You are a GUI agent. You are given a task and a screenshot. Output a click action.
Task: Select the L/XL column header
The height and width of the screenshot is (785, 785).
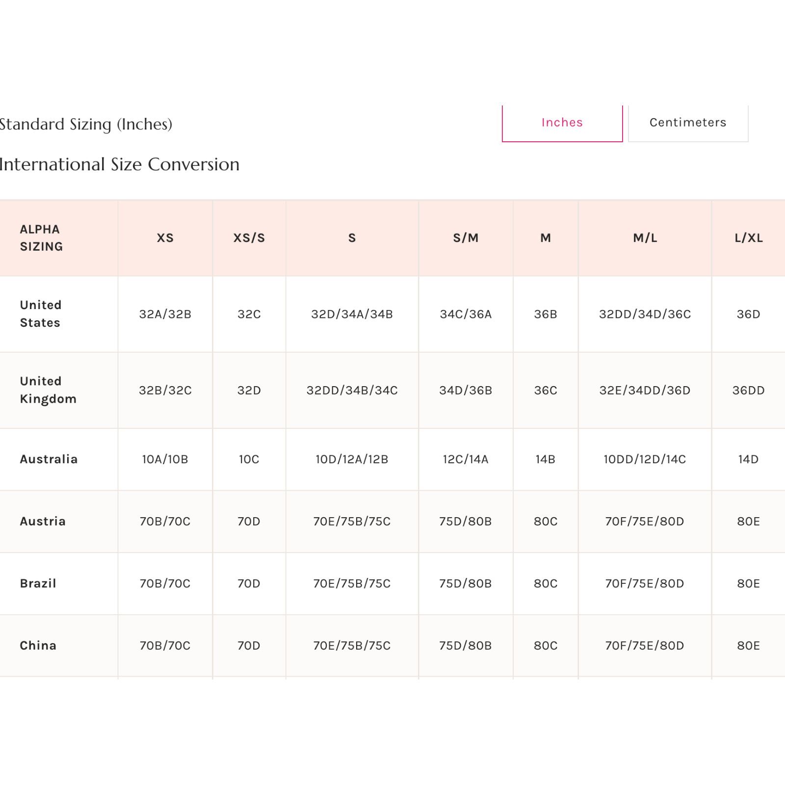[x=749, y=238]
